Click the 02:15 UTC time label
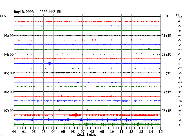 166,55
